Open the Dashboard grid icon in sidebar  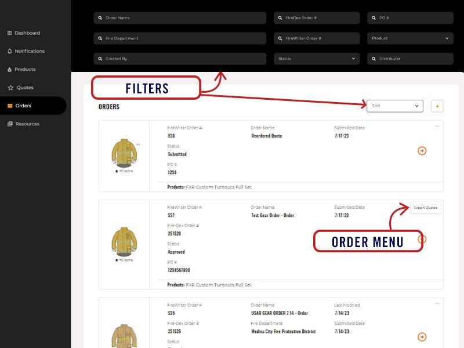10,33
